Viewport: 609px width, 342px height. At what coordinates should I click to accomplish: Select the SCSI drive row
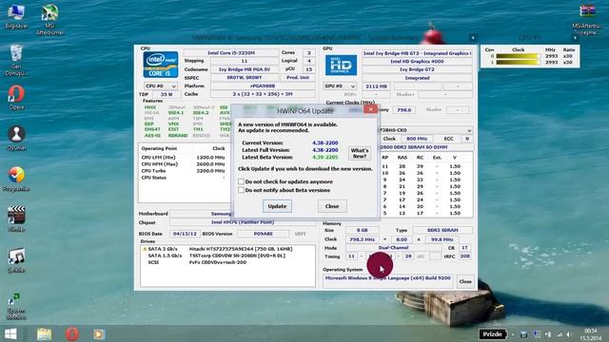coord(227,262)
